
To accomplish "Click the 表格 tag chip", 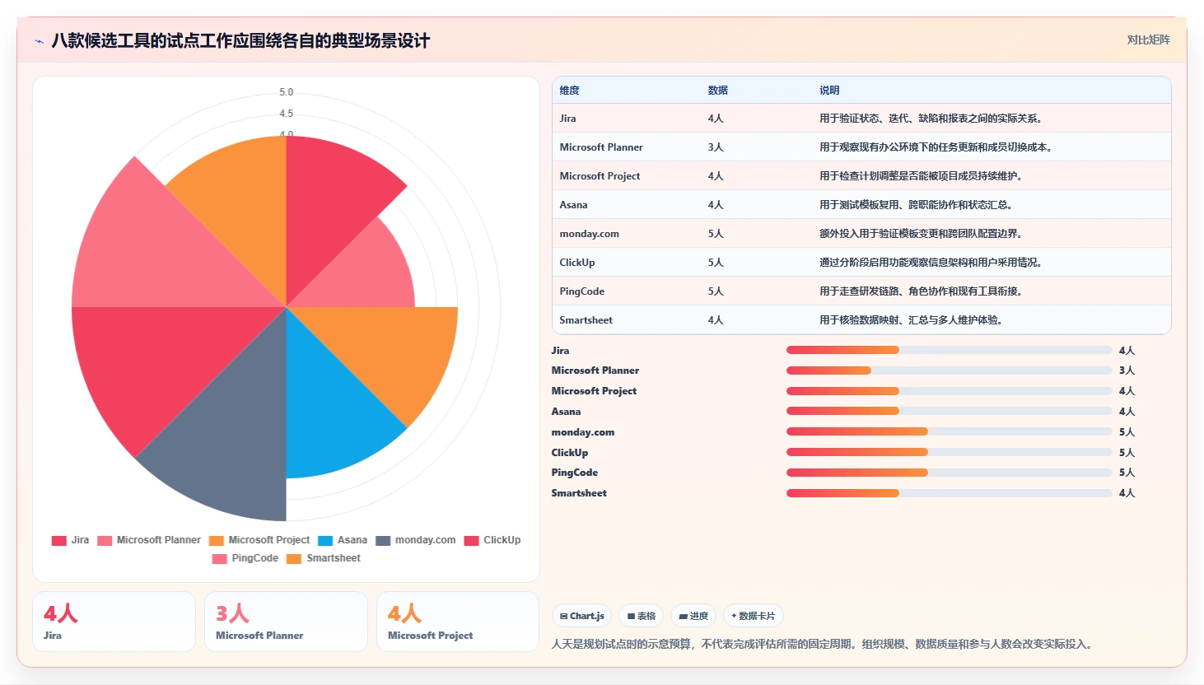I will (642, 616).
